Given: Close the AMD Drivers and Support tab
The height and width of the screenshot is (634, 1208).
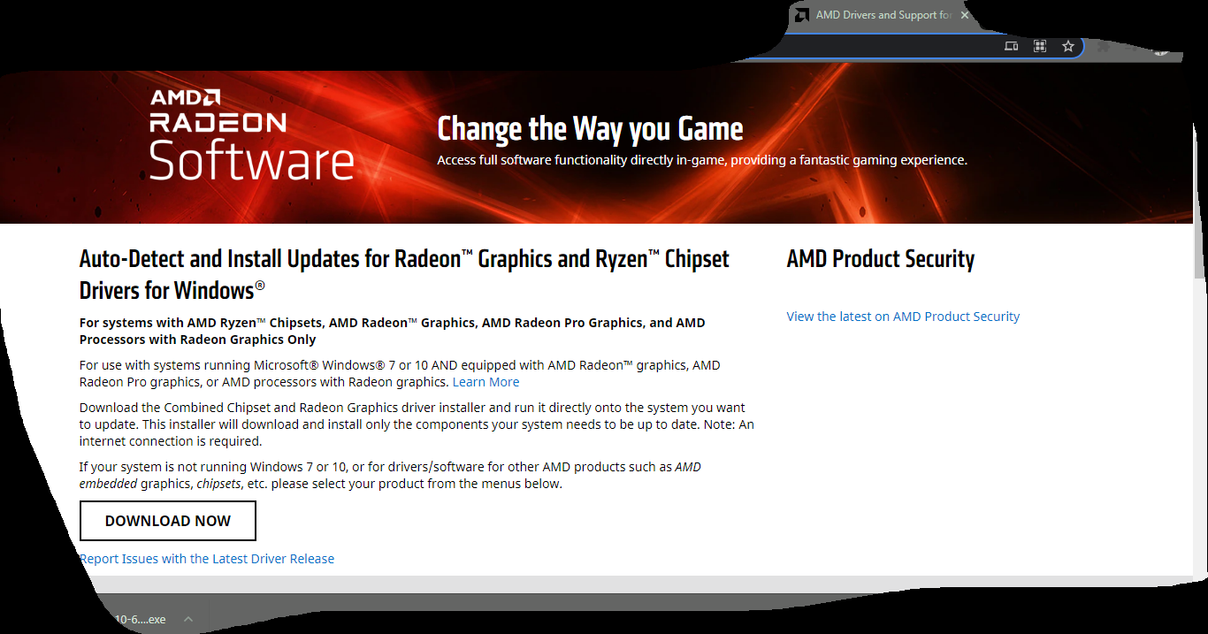Looking at the screenshot, I should coord(965,15).
